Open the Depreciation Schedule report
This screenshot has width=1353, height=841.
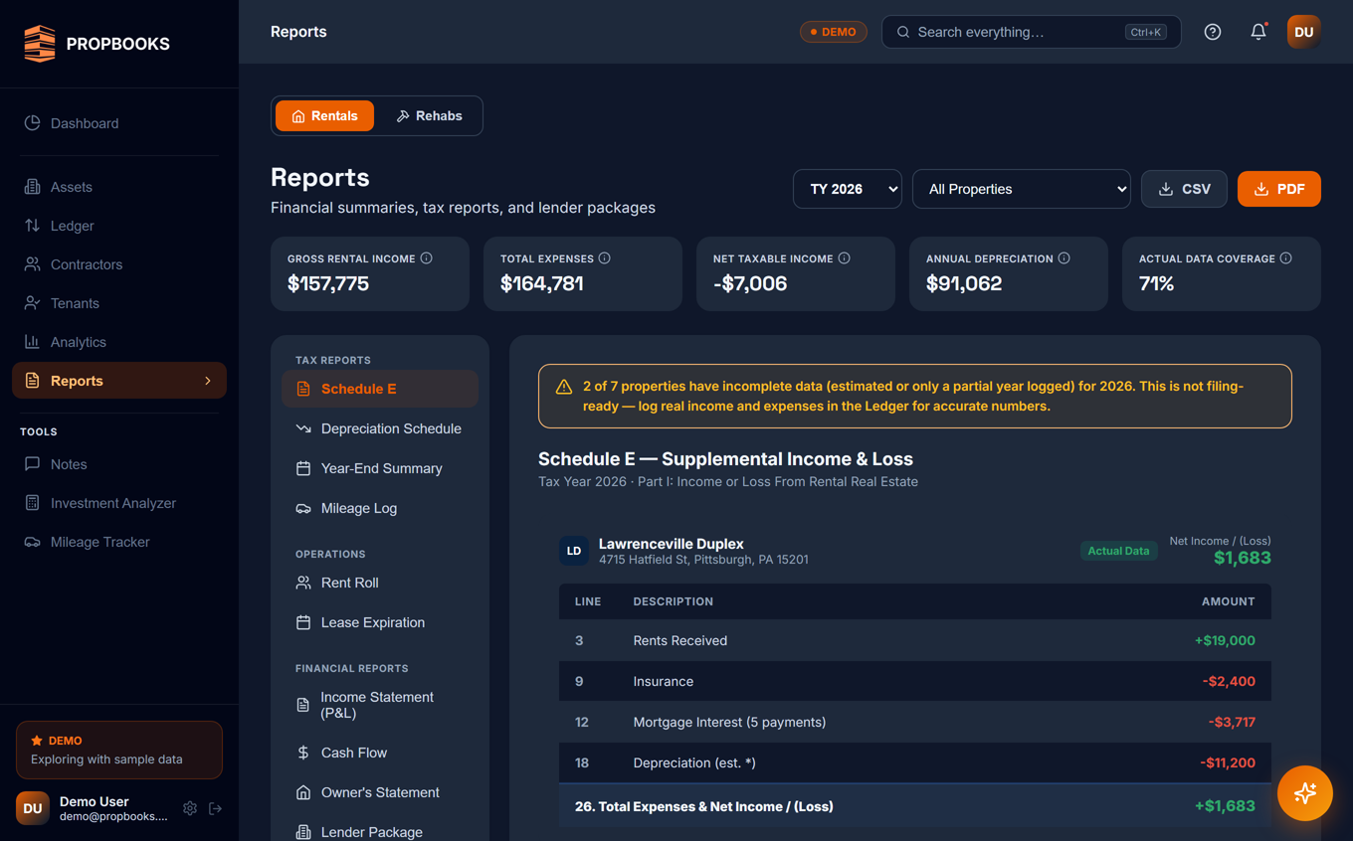(x=380, y=428)
